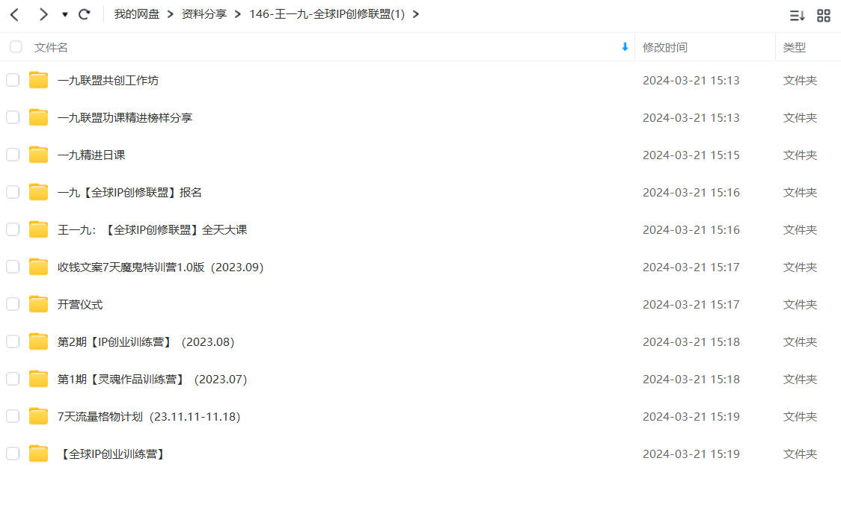Screen dimensions: 841x523
Task: Click 文件夹 type cell of 一九精进日课 row
Action: click(800, 155)
